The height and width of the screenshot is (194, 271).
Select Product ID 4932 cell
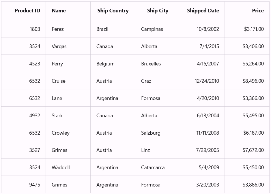(x=35, y=116)
